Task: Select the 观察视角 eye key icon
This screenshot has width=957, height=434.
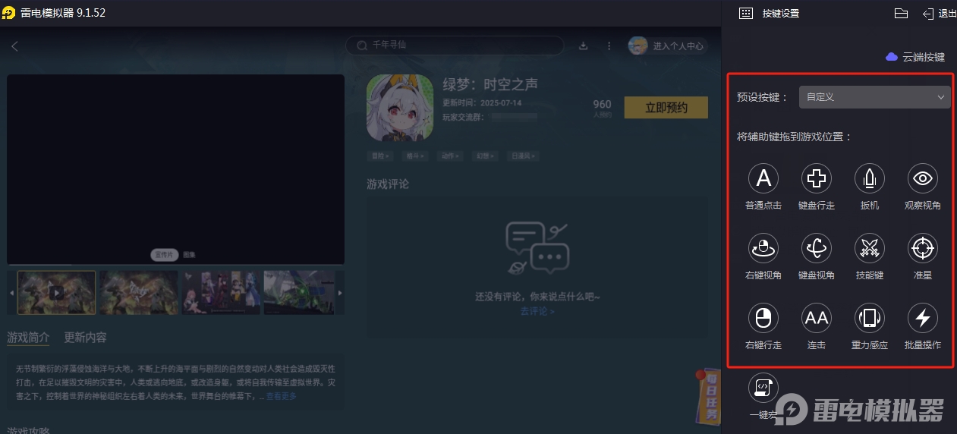Action: tap(923, 178)
